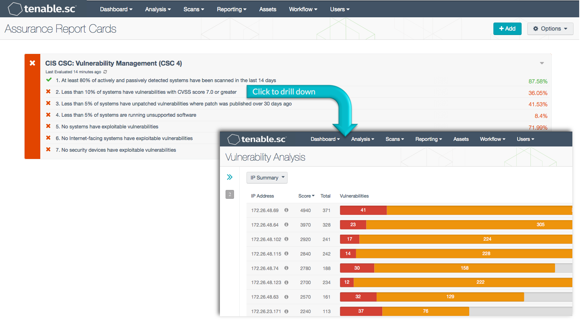Click the red X icon for policy statement 7
Viewport: 580px width, 330px height.
pos(48,150)
